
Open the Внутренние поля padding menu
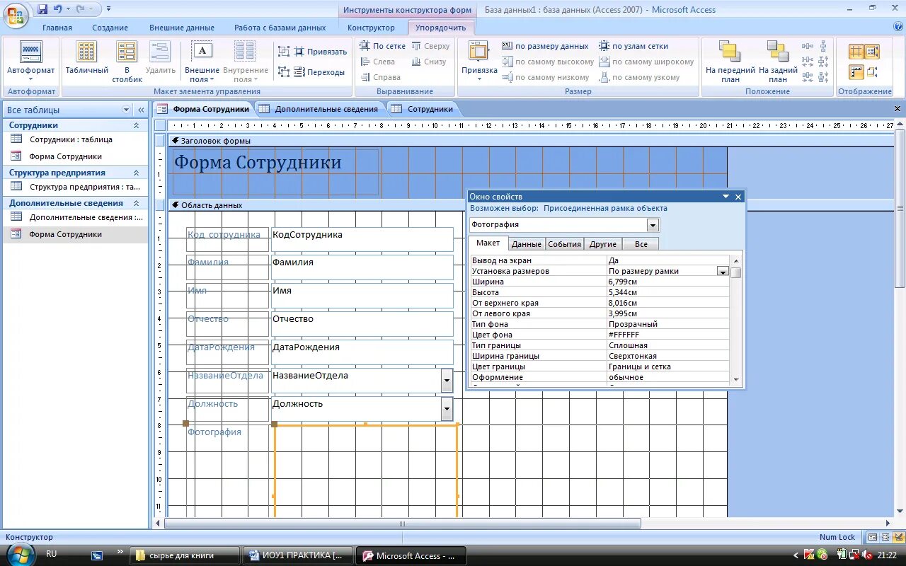pyautogui.click(x=245, y=61)
